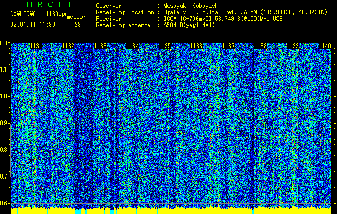Click antenna value A504HB(yagi 4el)
This screenshot has height=214, width=337.
[189, 25]
